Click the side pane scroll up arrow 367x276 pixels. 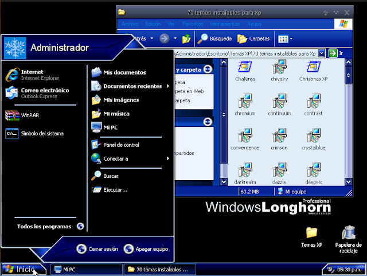pos(224,63)
